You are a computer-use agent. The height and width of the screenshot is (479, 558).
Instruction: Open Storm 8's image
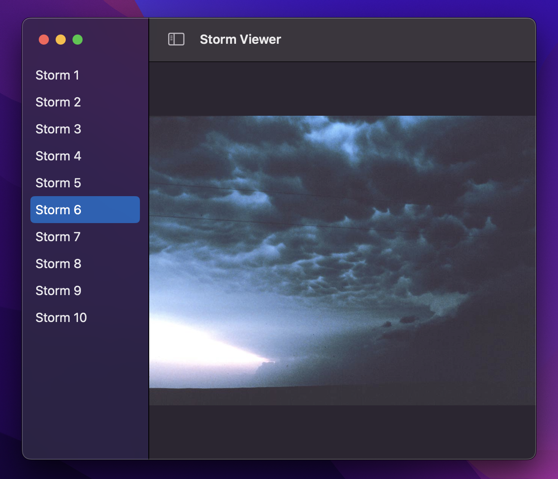click(x=58, y=263)
